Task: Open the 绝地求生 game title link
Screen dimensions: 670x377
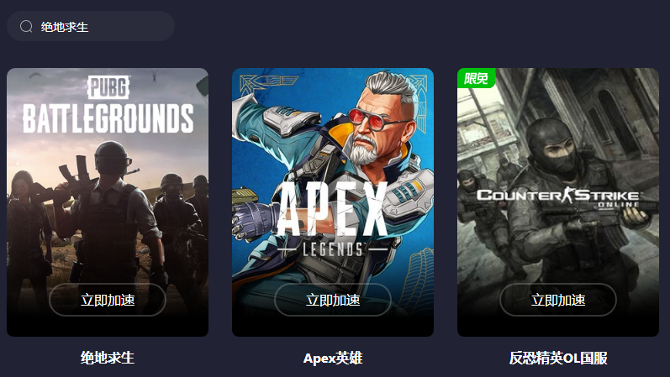Action: click(x=108, y=358)
